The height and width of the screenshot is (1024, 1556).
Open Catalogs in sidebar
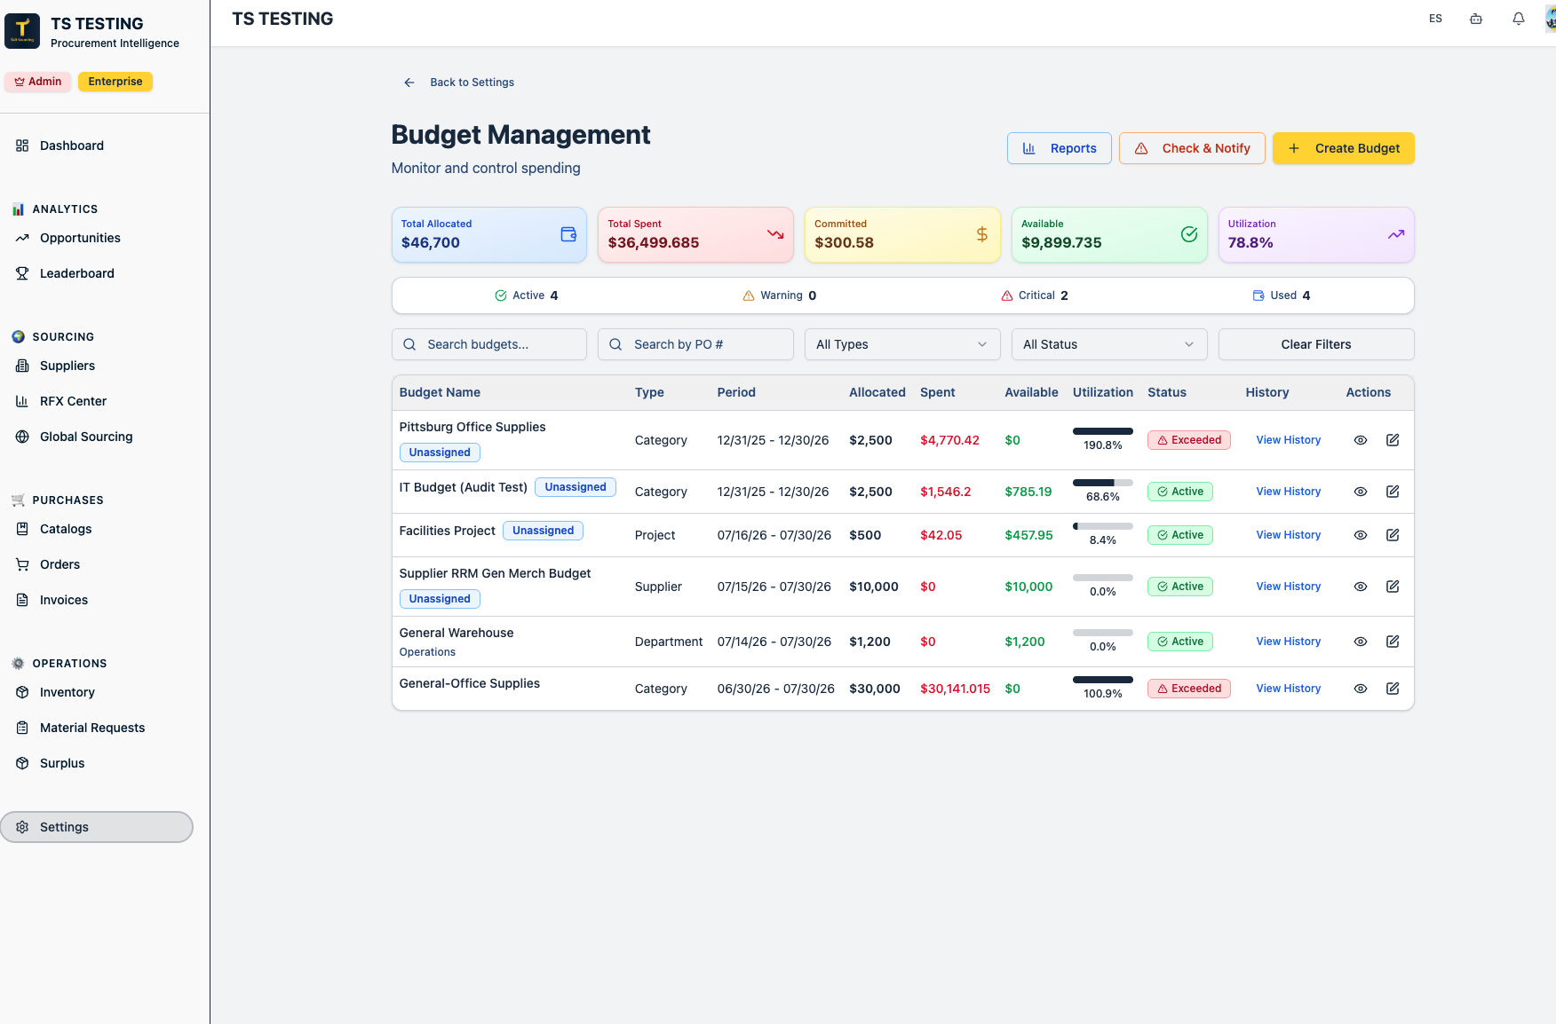click(x=66, y=529)
